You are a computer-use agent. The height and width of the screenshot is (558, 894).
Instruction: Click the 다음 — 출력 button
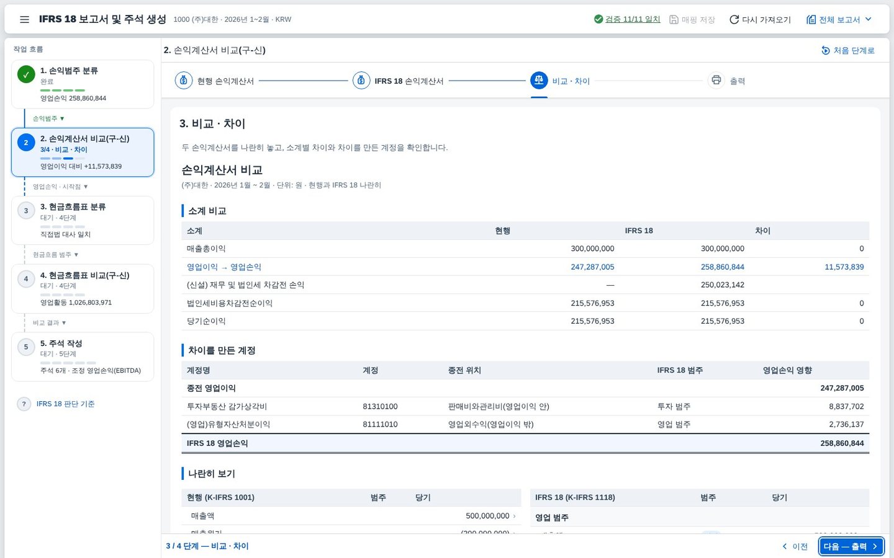click(851, 546)
